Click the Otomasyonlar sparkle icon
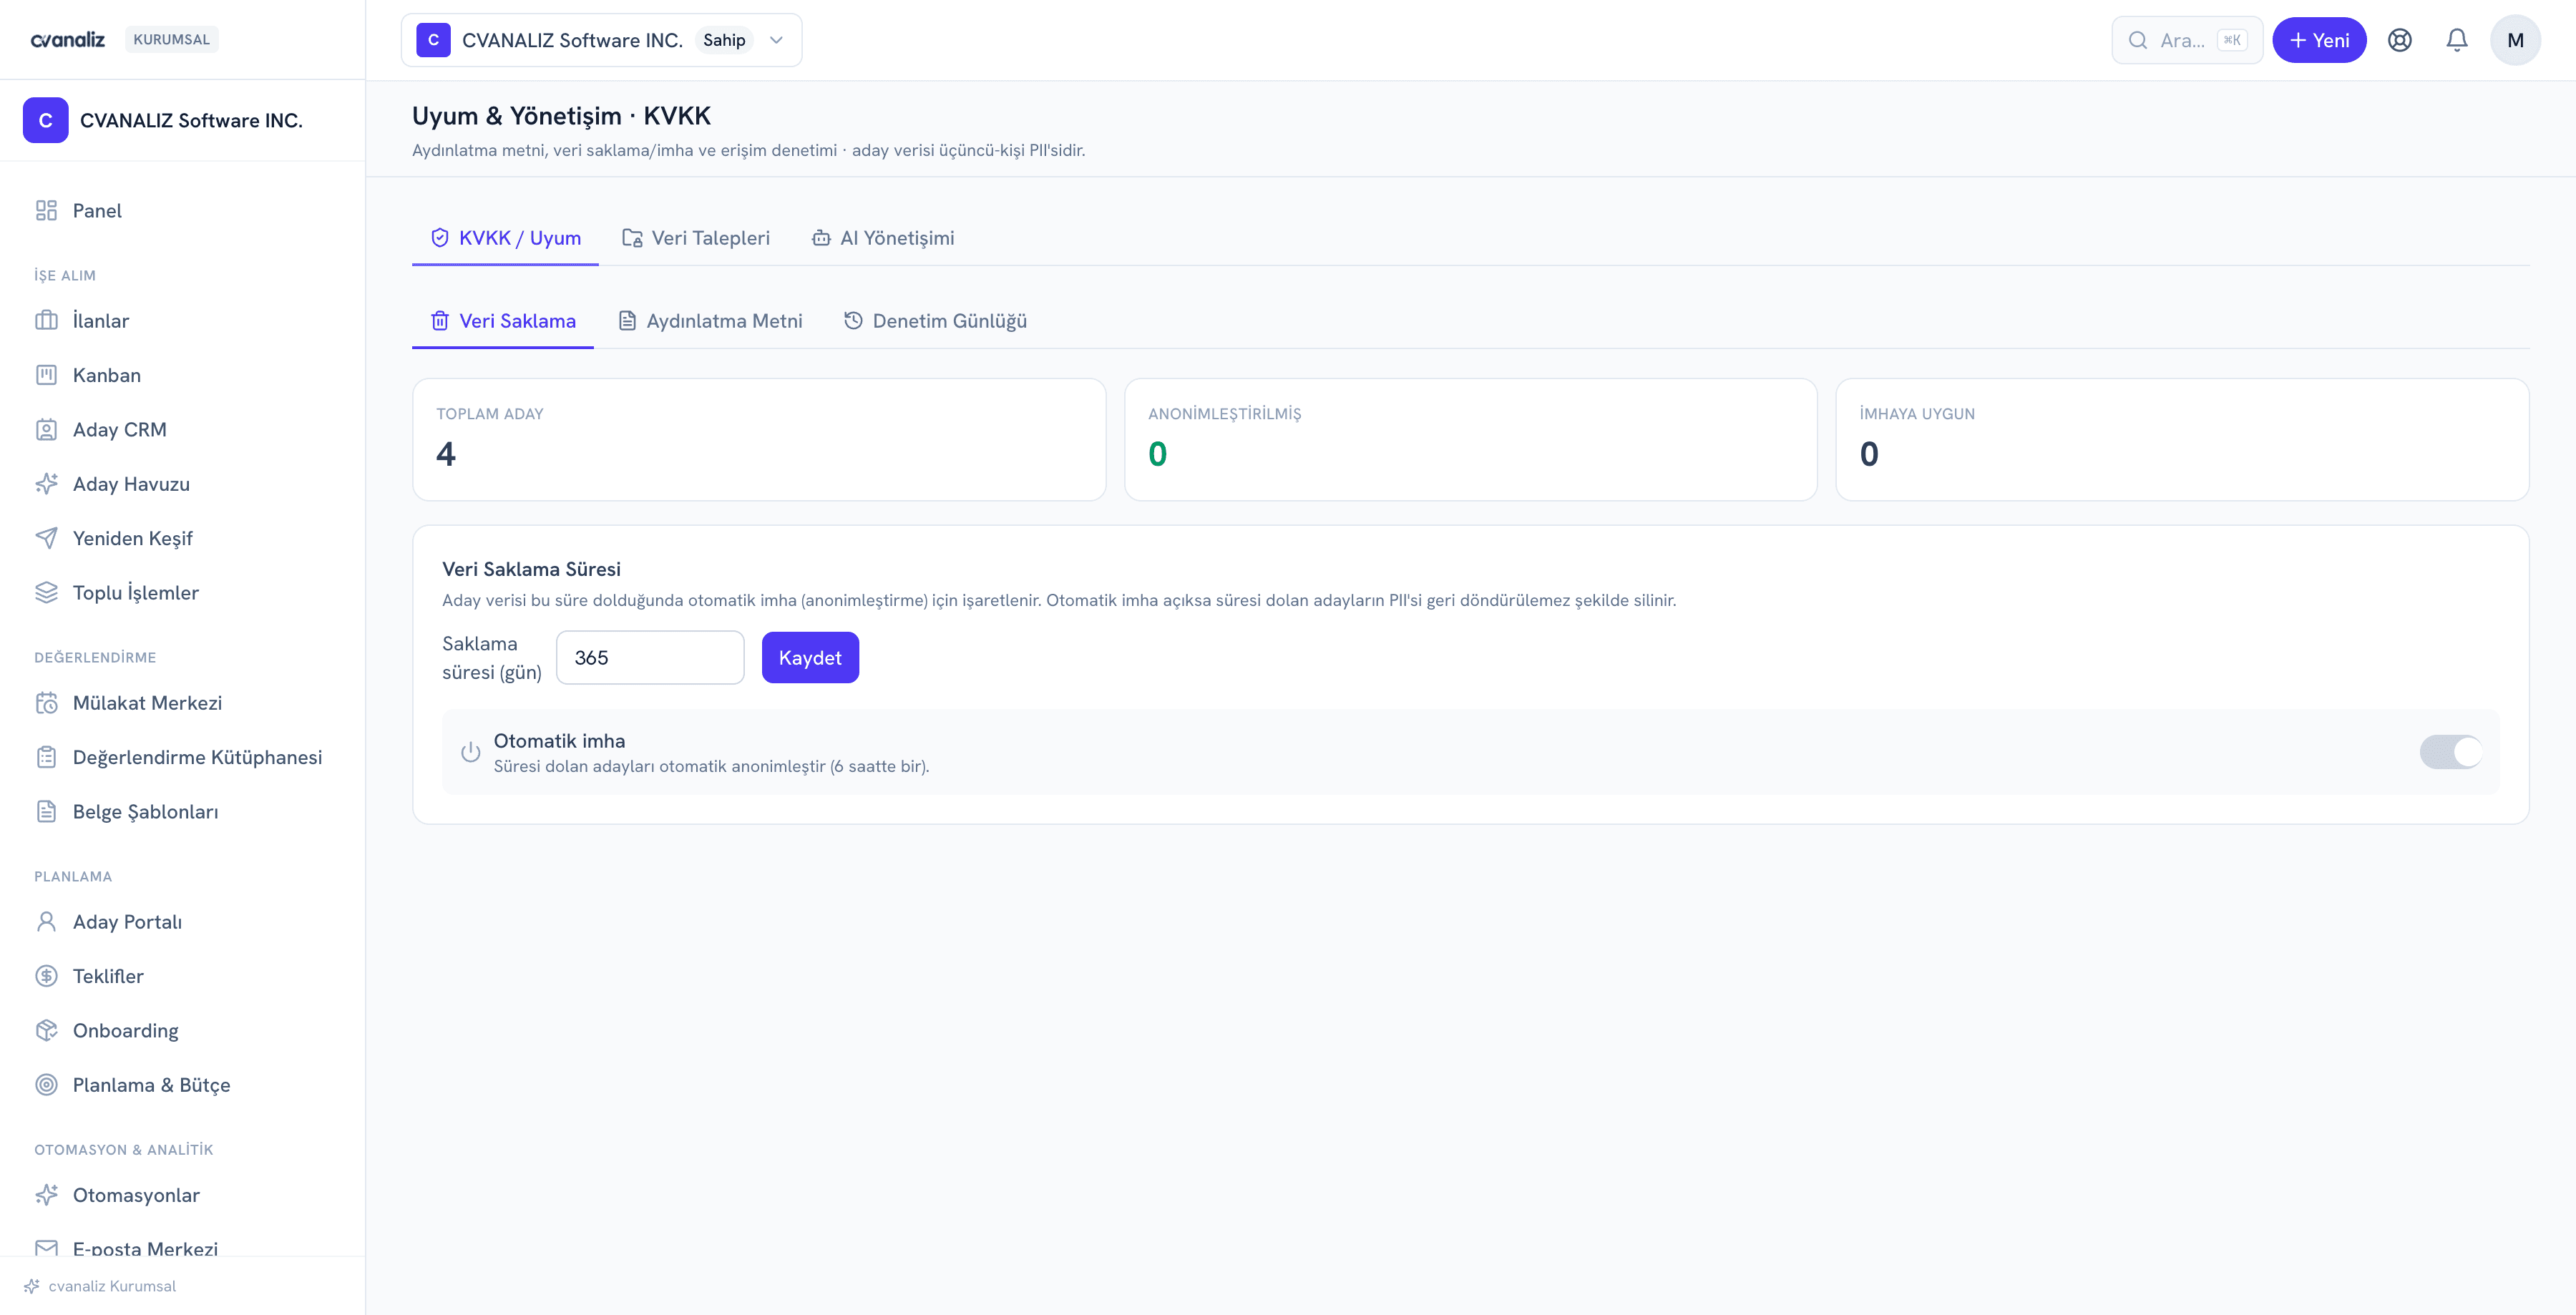Image resolution: width=2576 pixels, height=1315 pixels. [x=46, y=1195]
